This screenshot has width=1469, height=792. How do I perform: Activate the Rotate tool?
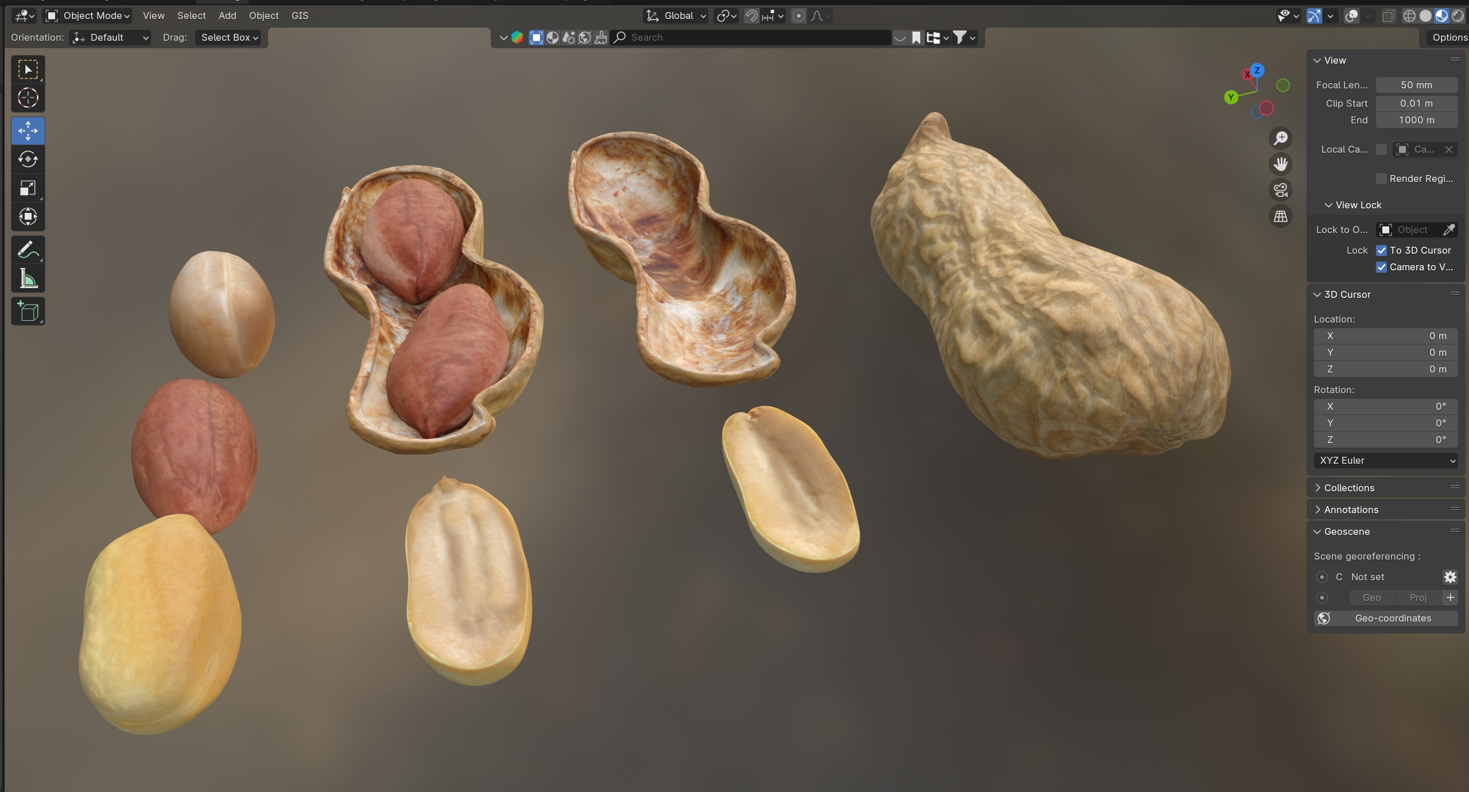pyautogui.click(x=28, y=159)
